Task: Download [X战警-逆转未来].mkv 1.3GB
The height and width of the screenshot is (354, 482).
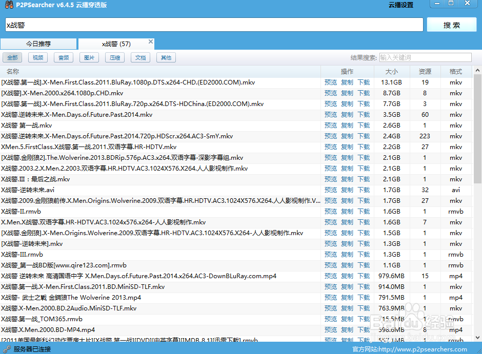Action: click(x=364, y=243)
